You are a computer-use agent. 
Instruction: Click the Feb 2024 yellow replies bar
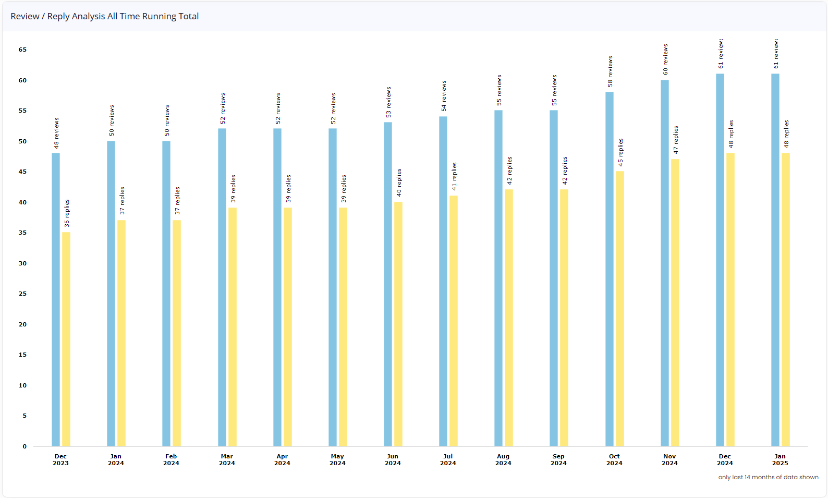177,333
